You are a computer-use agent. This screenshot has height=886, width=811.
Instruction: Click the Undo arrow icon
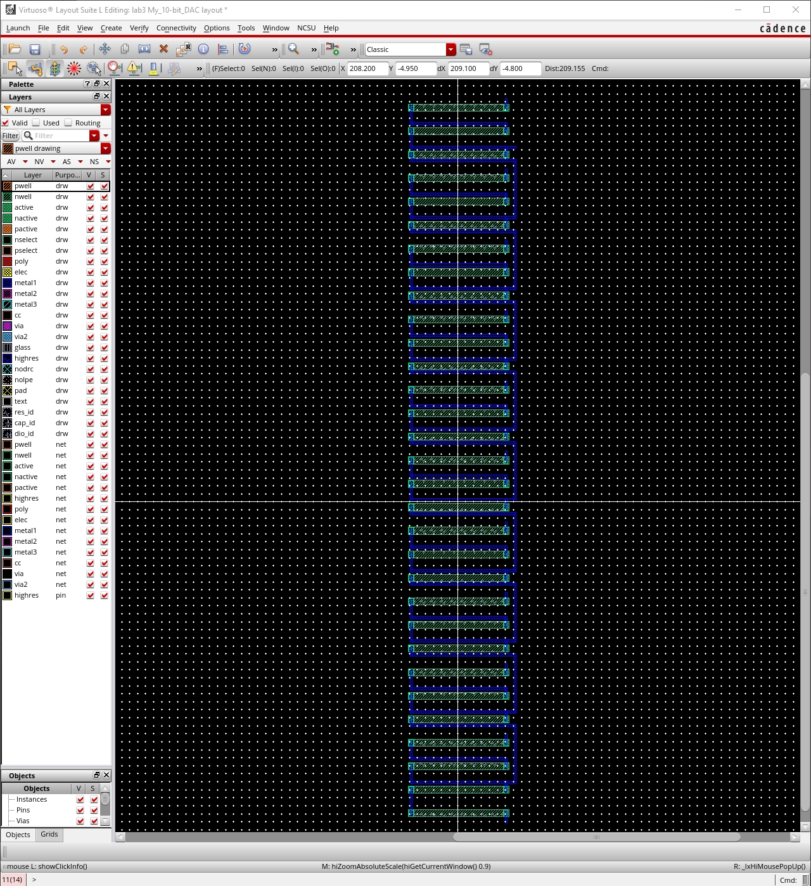tap(63, 49)
